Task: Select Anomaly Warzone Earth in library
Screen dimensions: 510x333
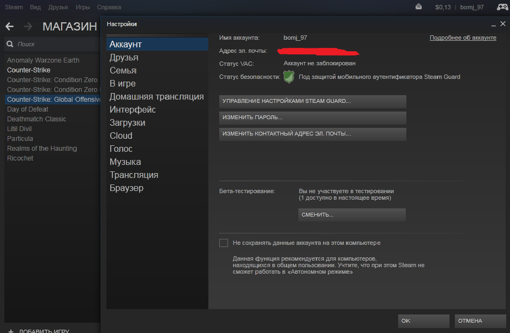Action: click(x=43, y=60)
